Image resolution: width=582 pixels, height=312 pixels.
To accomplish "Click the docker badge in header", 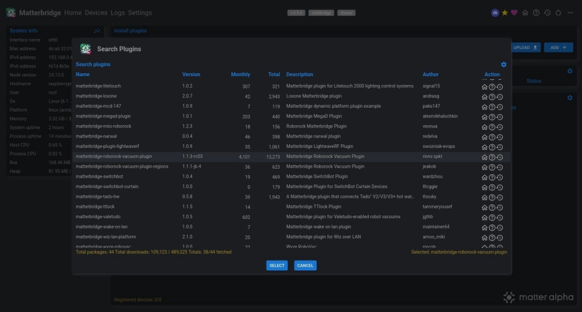I will click(346, 13).
